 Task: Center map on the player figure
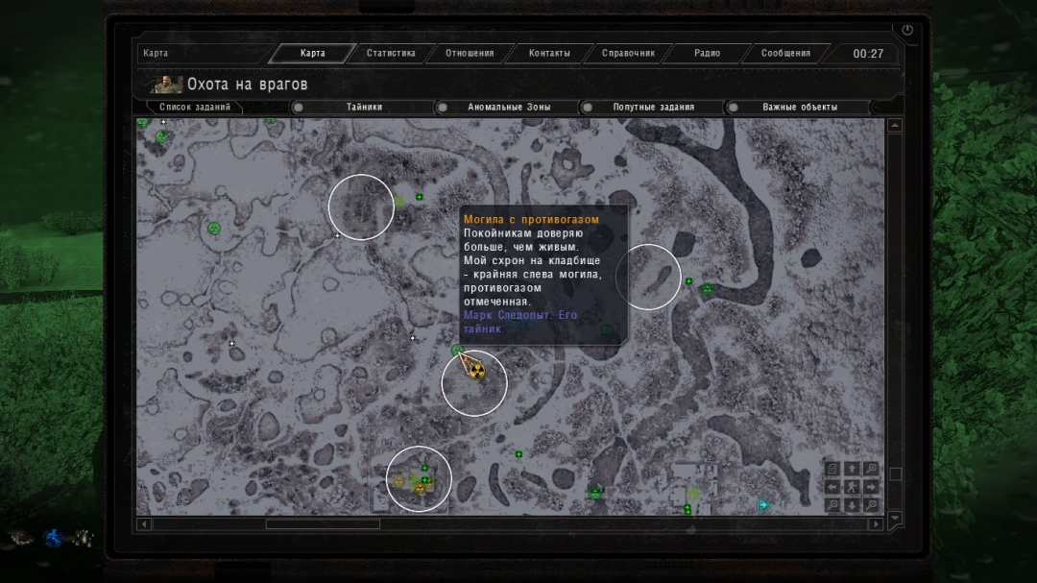click(x=852, y=487)
